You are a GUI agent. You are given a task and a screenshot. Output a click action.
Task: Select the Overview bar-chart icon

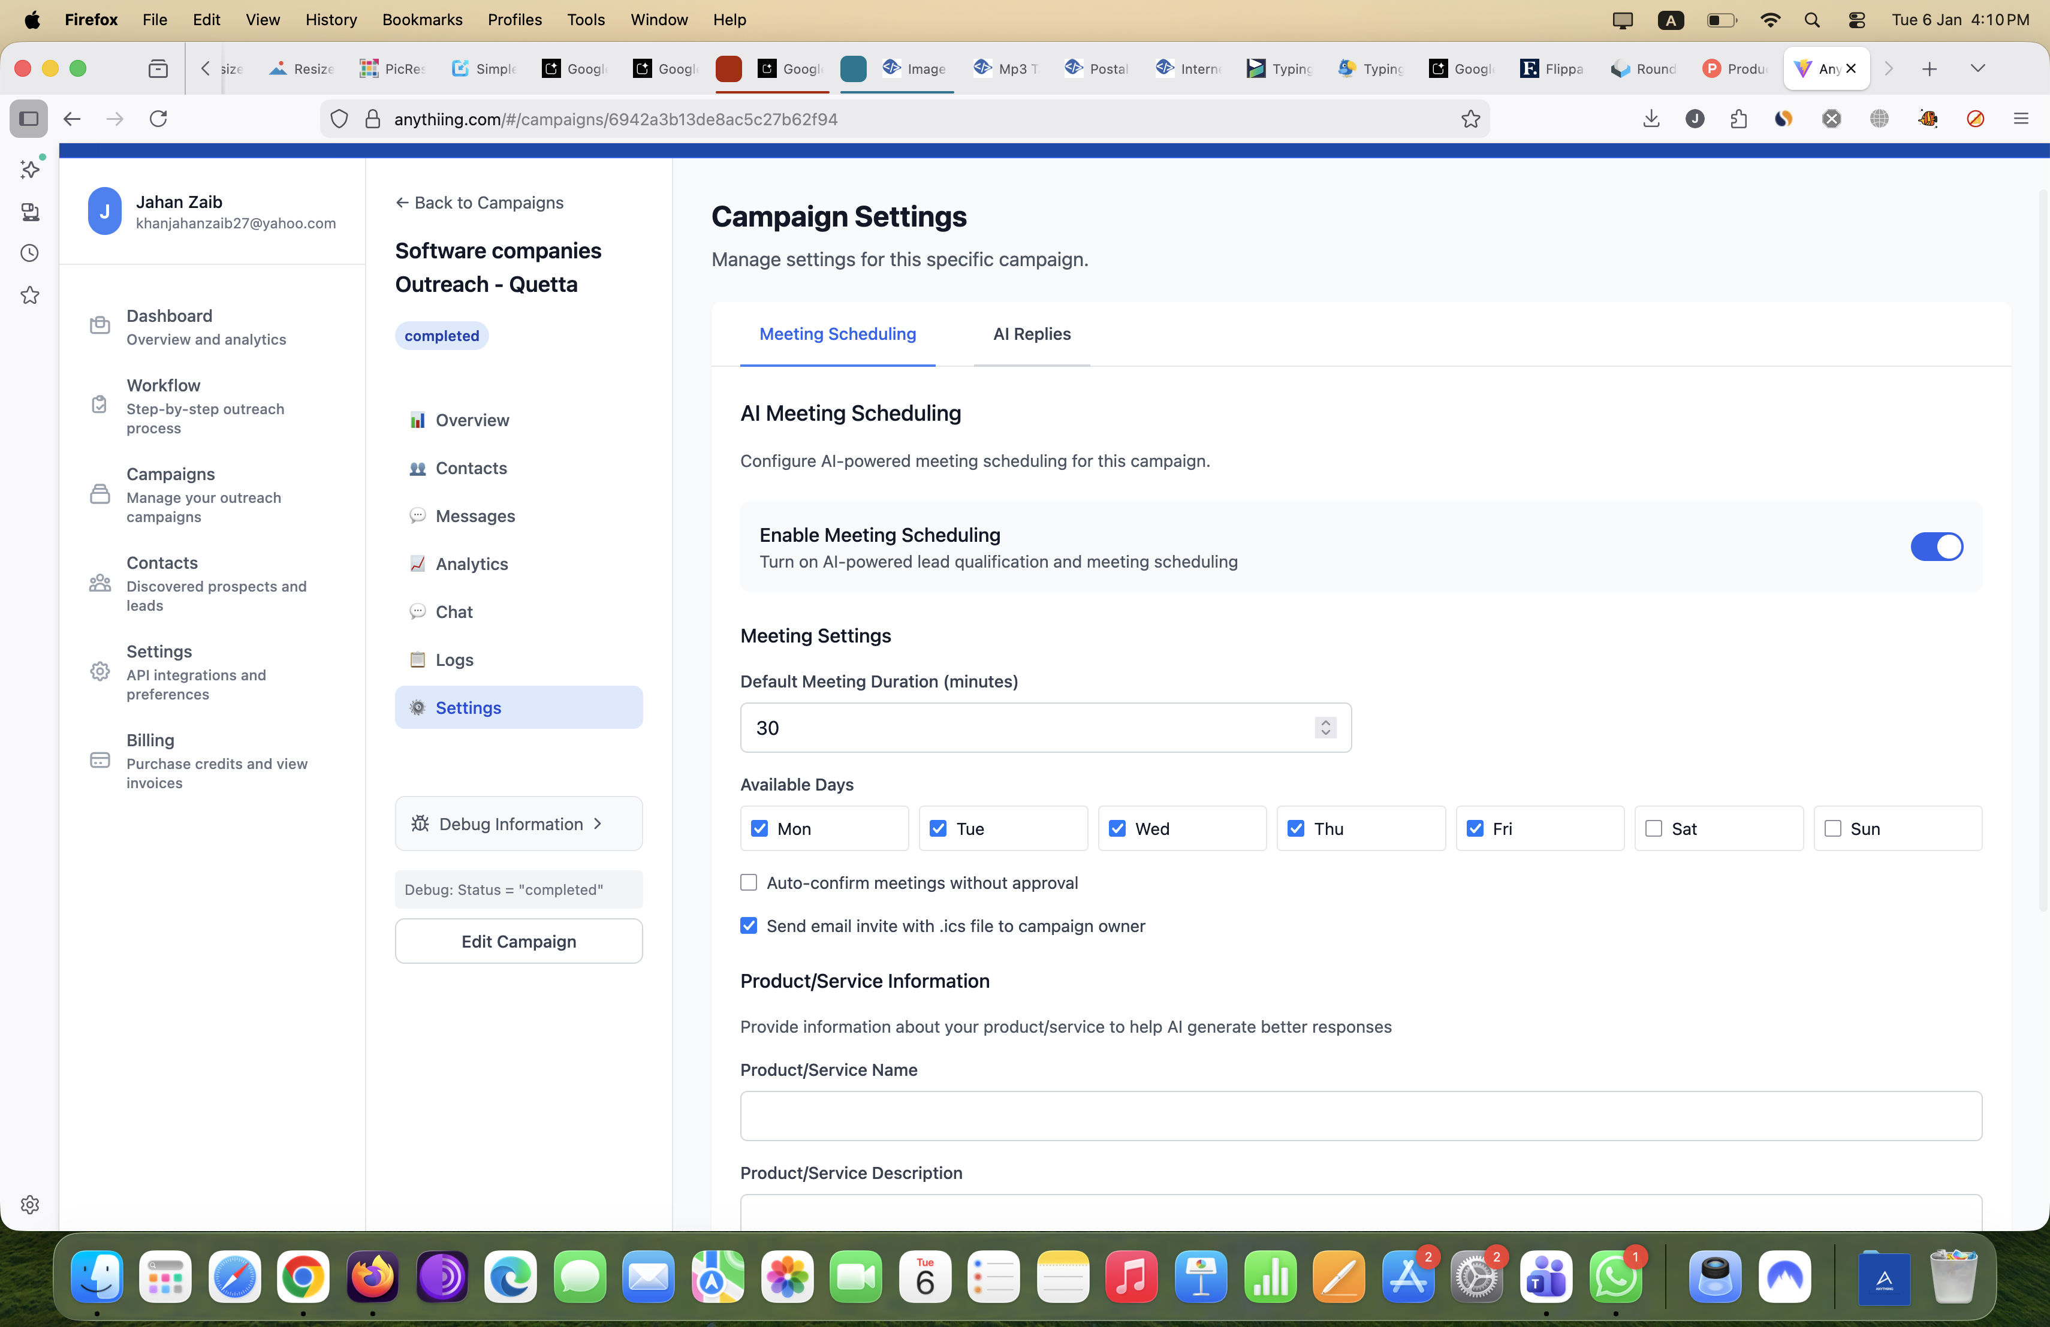[418, 420]
